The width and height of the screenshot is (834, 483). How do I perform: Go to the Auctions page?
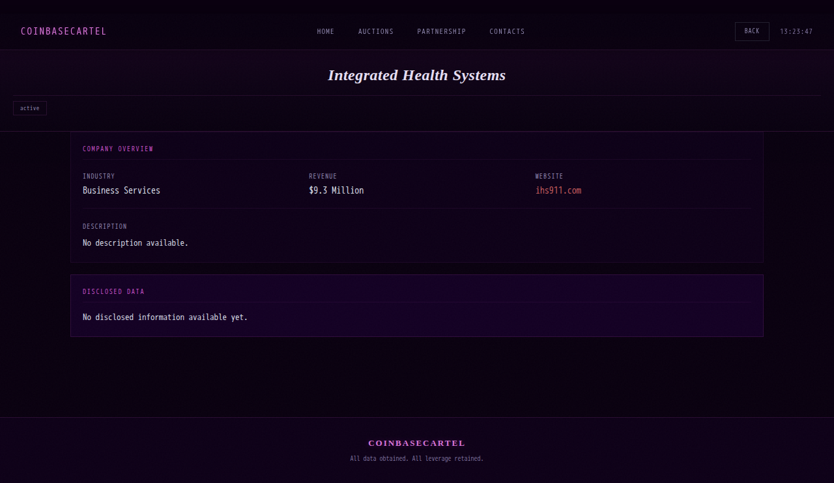click(376, 31)
